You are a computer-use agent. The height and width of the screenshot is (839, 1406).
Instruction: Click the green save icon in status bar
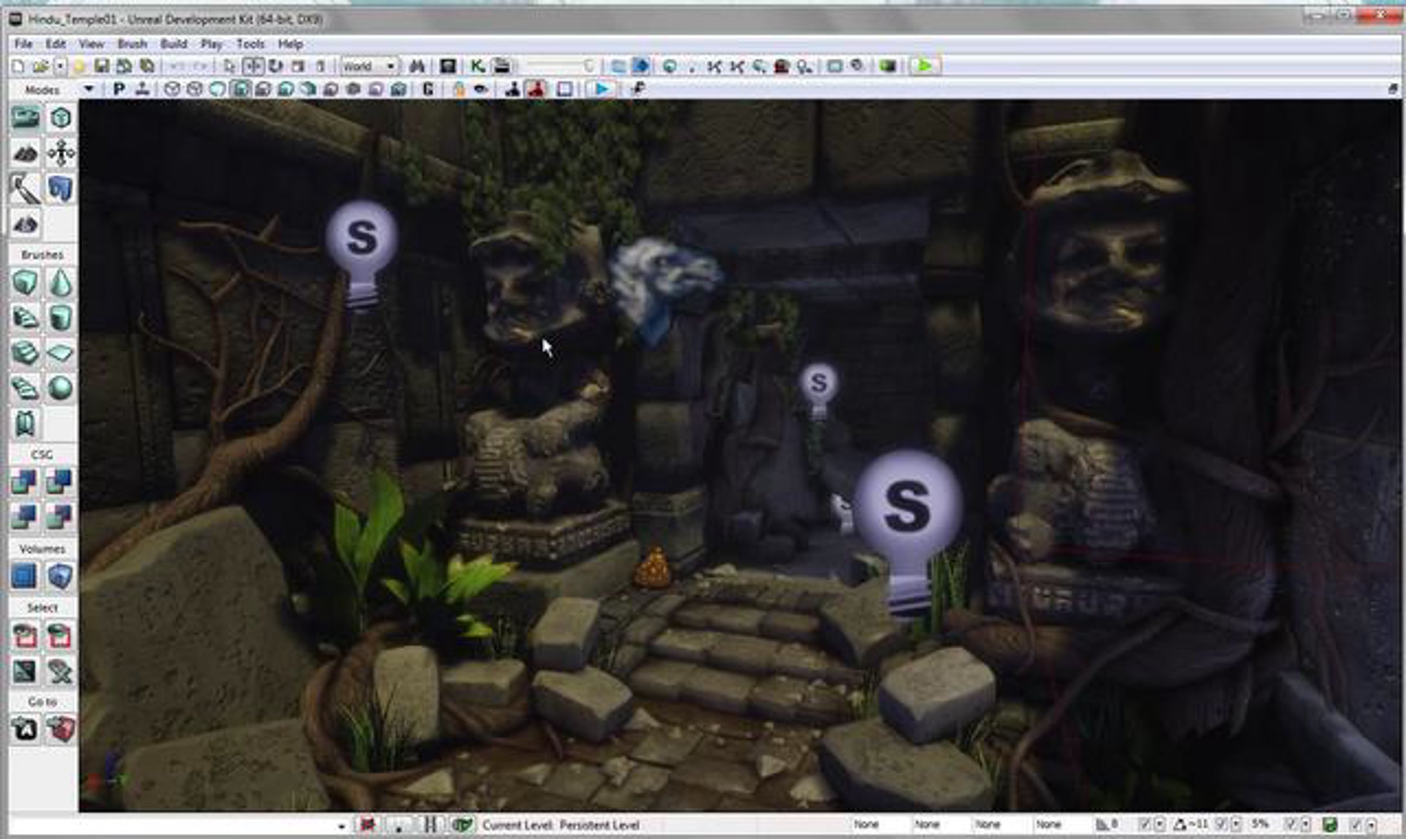1330,825
